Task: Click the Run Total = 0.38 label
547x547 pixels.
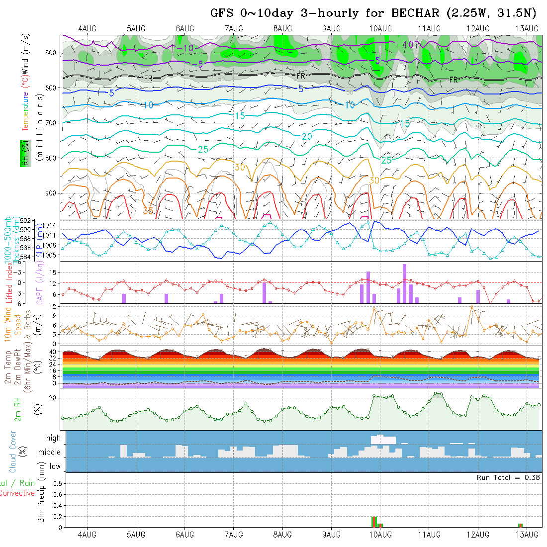Action: click(508, 477)
